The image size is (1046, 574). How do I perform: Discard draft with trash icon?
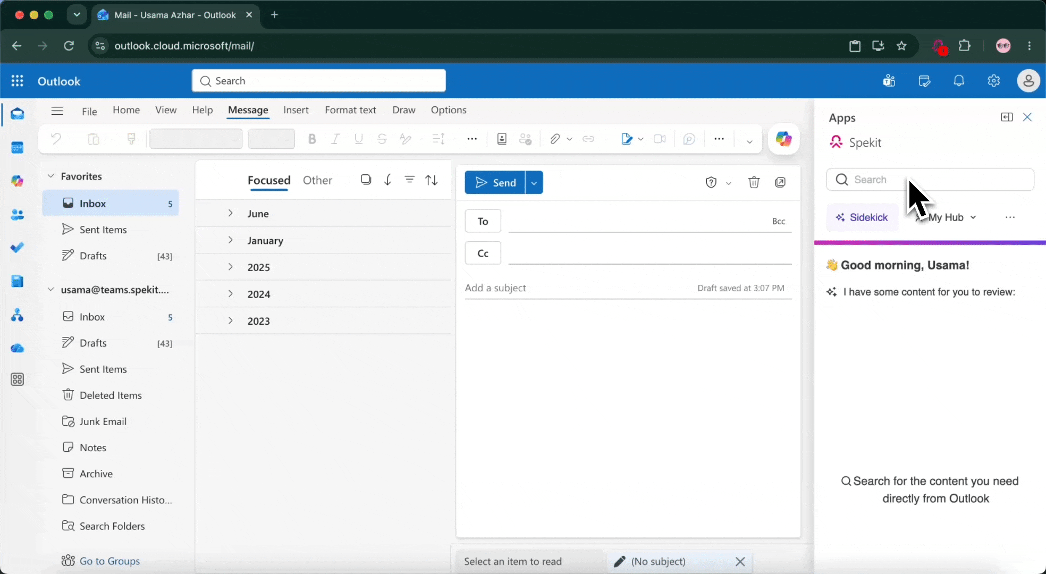point(754,182)
